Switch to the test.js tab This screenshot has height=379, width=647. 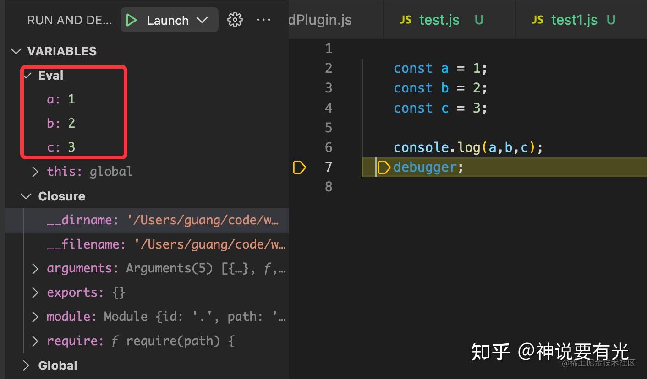point(439,20)
